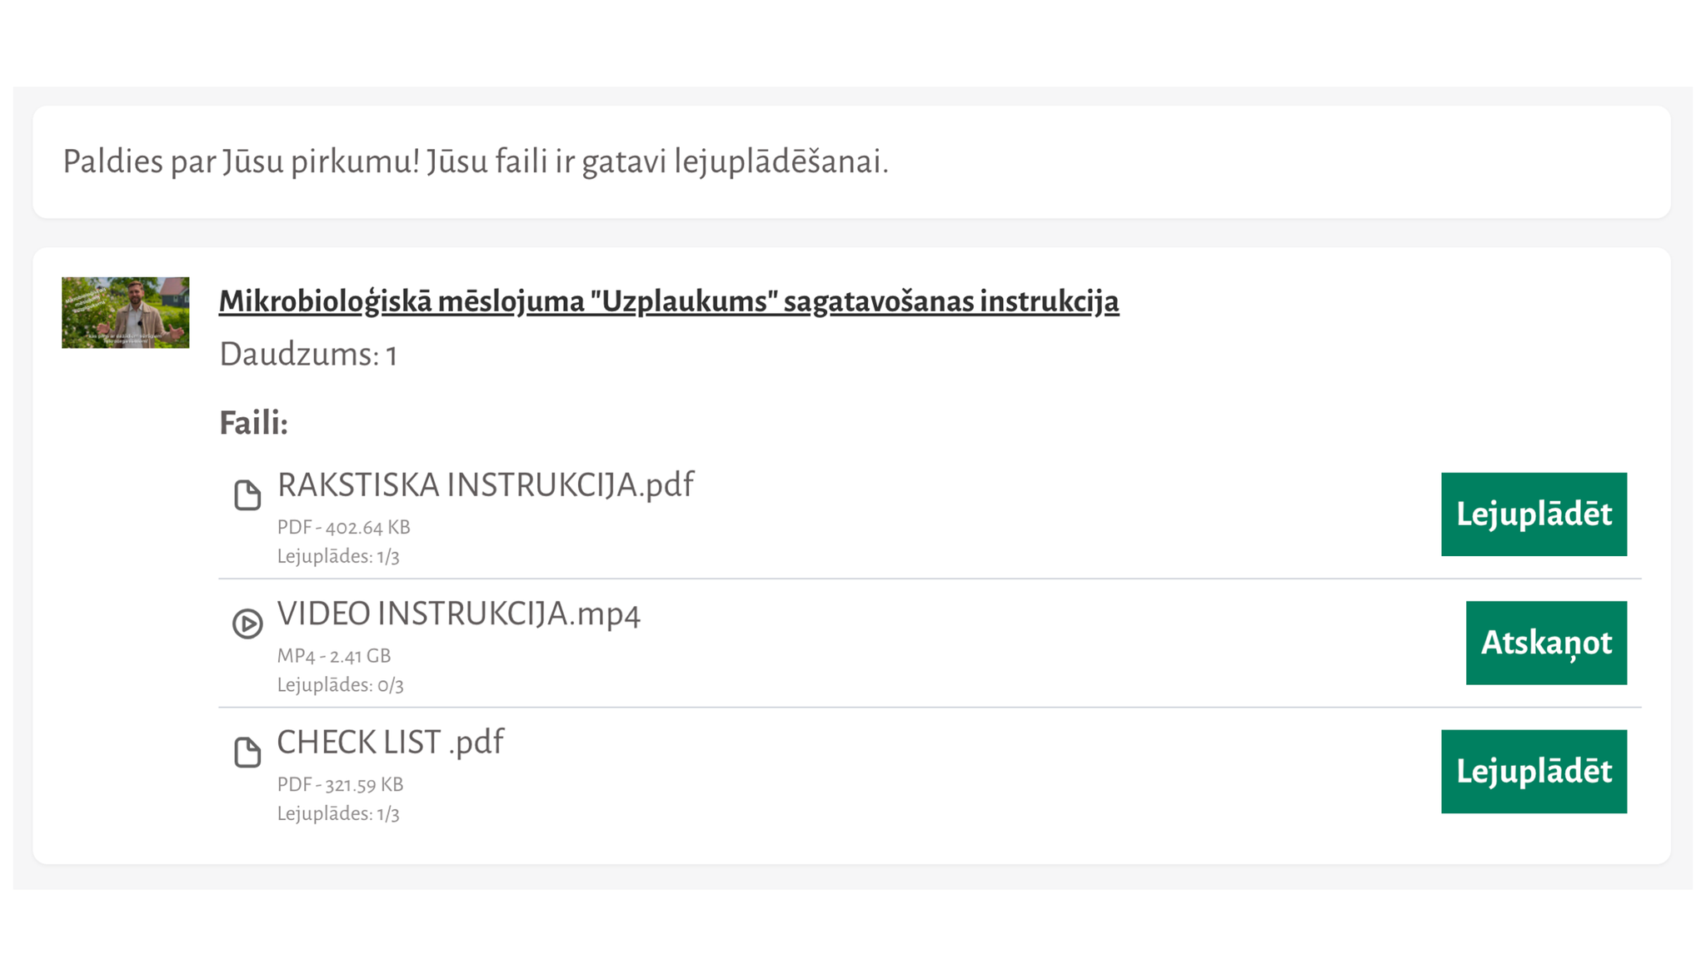The width and height of the screenshot is (1706, 959).
Task: Download RAKSTISKA INSTRUKCIJA.pdf with Lejuplādēt
Action: pyautogui.click(x=1534, y=514)
